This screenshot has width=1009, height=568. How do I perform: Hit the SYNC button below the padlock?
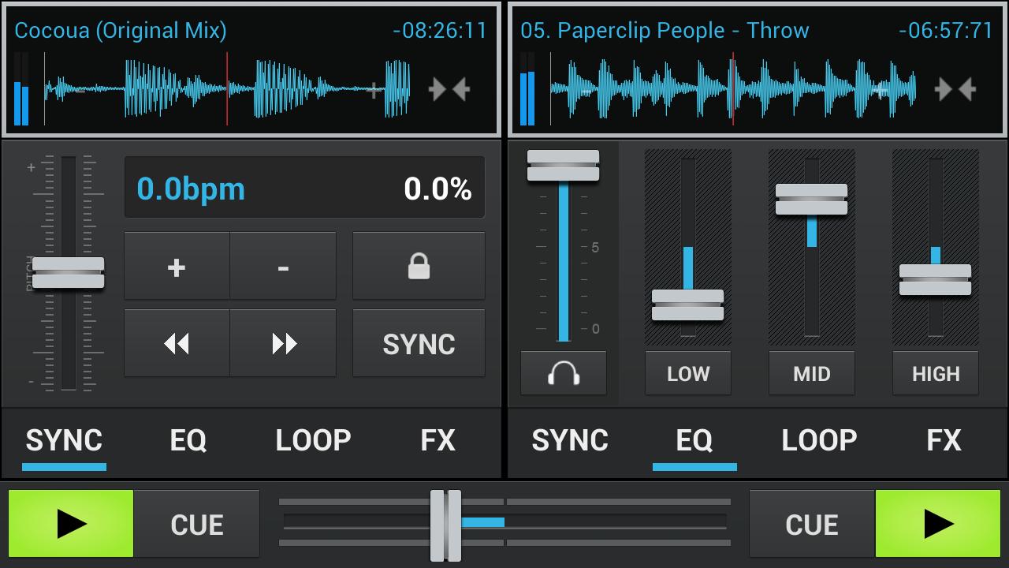(419, 343)
